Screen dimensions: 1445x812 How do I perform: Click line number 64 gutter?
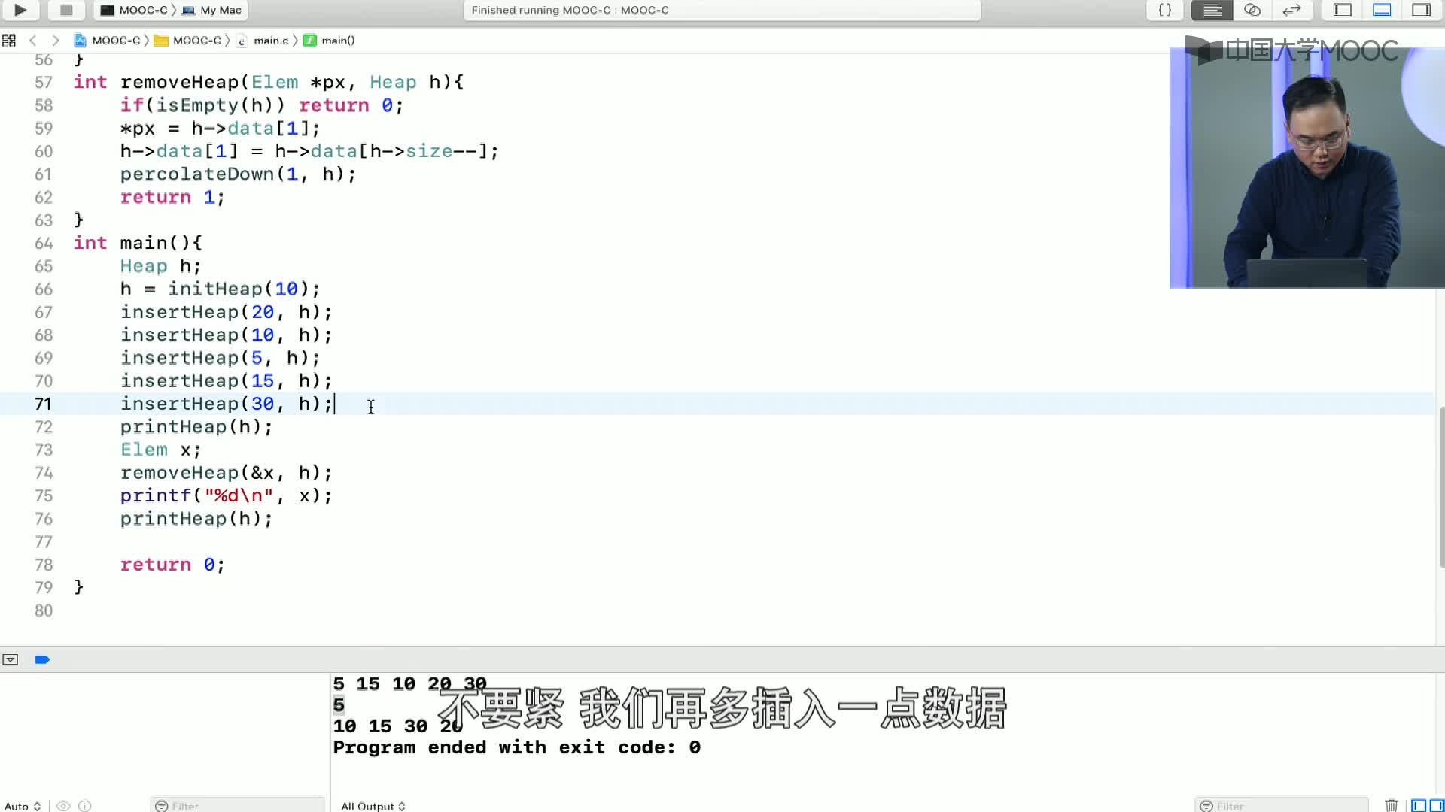(44, 243)
